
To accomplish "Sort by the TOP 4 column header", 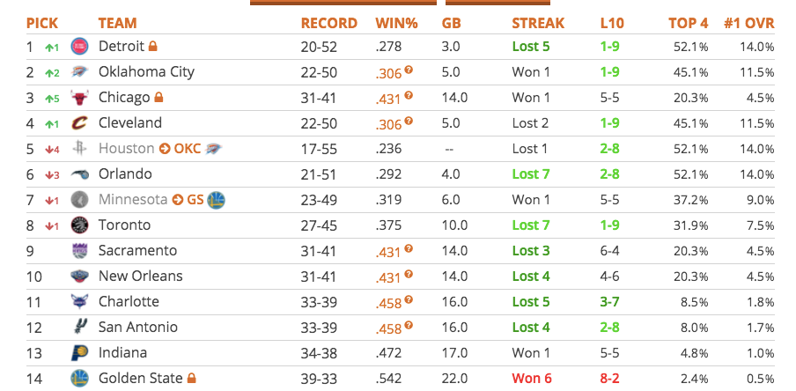I will (689, 23).
